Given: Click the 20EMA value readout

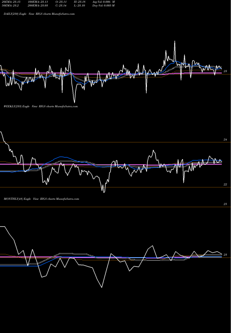Looking at the screenshot, I should 11,2.
